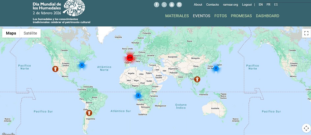Open the Instagram social icon
Screen dimensions: 311x135
click(179, 5)
